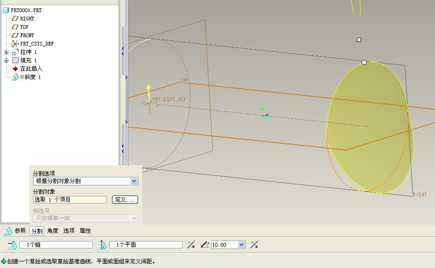Viewport: 435px width, 268px height.
Task: Open the 分割选项 dropdown list
Action: click(134, 181)
